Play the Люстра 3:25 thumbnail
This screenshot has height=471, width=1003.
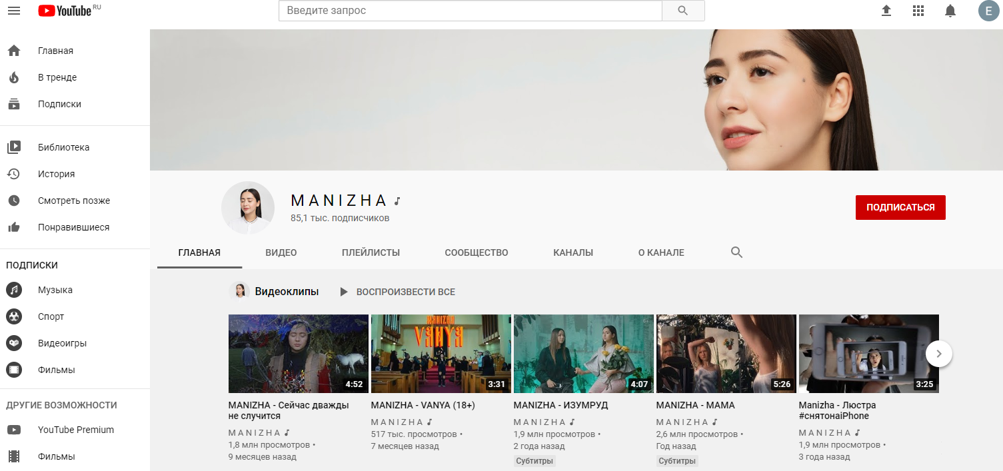coord(869,354)
